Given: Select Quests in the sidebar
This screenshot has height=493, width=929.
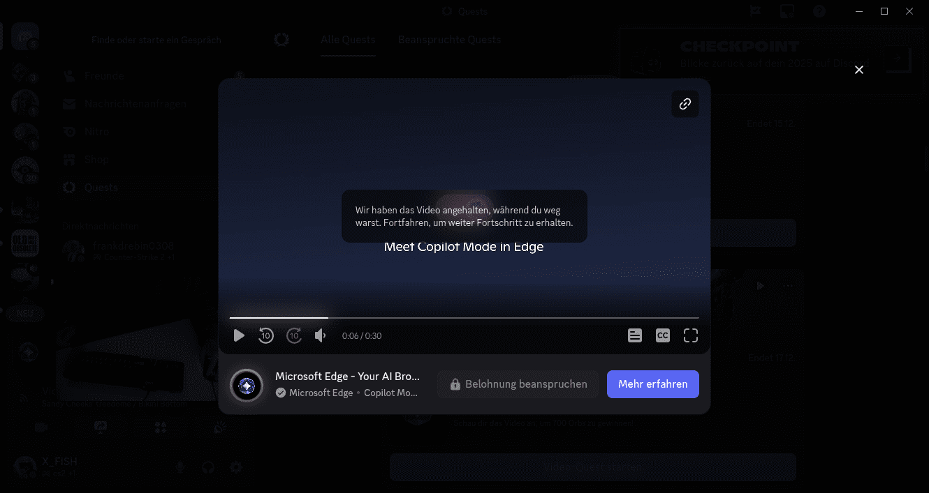Looking at the screenshot, I should click(x=152, y=188).
